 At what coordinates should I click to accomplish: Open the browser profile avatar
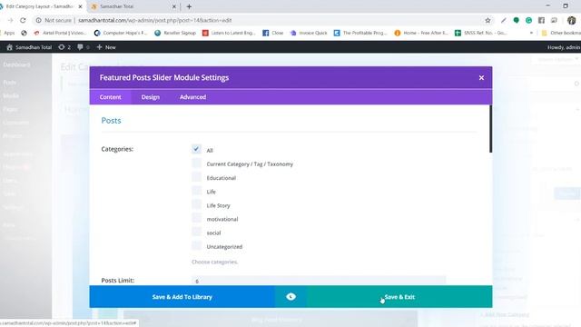coord(571,20)
